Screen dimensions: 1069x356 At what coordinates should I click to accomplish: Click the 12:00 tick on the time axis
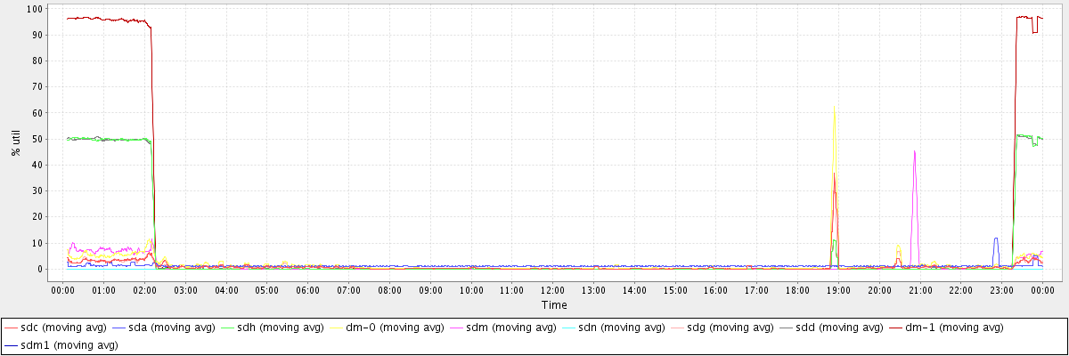coord(552,289)
